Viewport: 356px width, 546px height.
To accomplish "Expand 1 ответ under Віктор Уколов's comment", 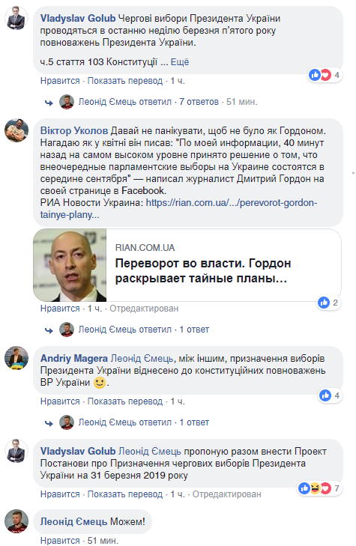I will pyautogui.click(x=194, y=330).
